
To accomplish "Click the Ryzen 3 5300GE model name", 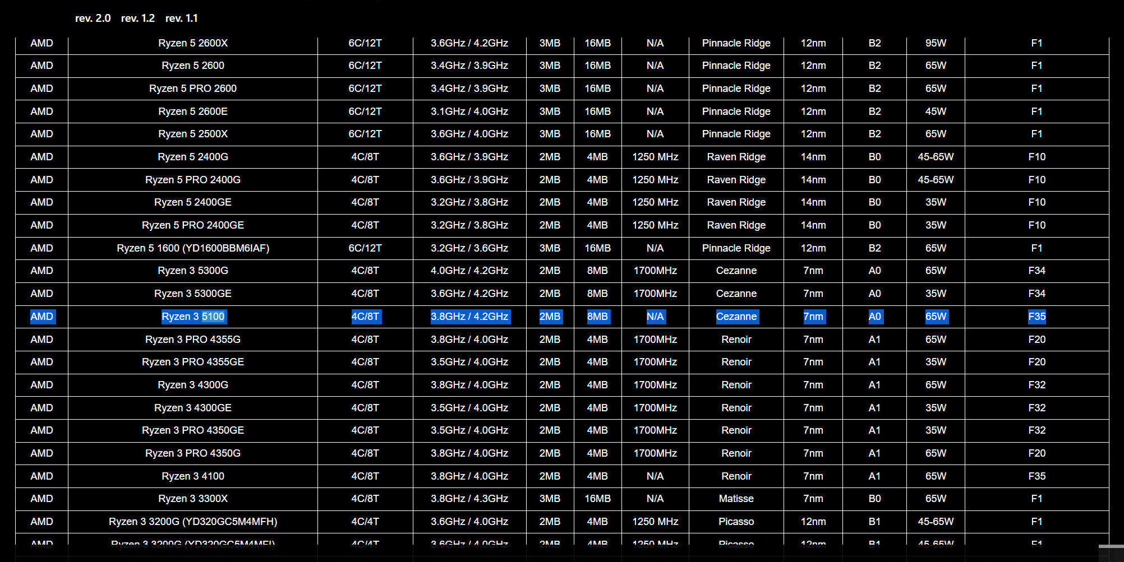I will pyautogui.click(x=193, y=294).
